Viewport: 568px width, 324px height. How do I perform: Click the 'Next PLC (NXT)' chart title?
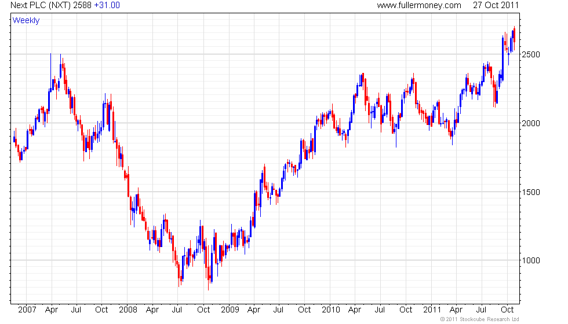(x=40, y=5)
